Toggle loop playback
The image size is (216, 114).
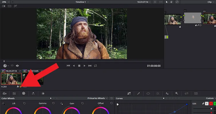pos(95,66)
